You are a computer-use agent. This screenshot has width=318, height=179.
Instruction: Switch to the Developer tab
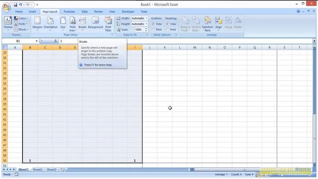[128, 11]
